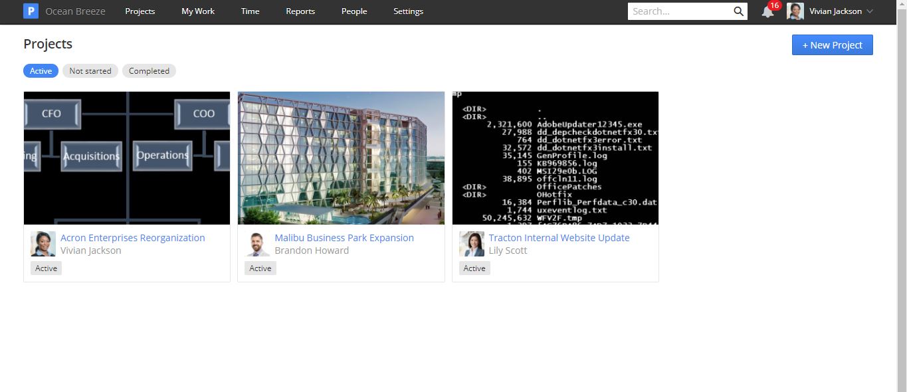This screenshot has height=392, width=907.
Task: Select the Completed filter
Action: tap(149, 71)
